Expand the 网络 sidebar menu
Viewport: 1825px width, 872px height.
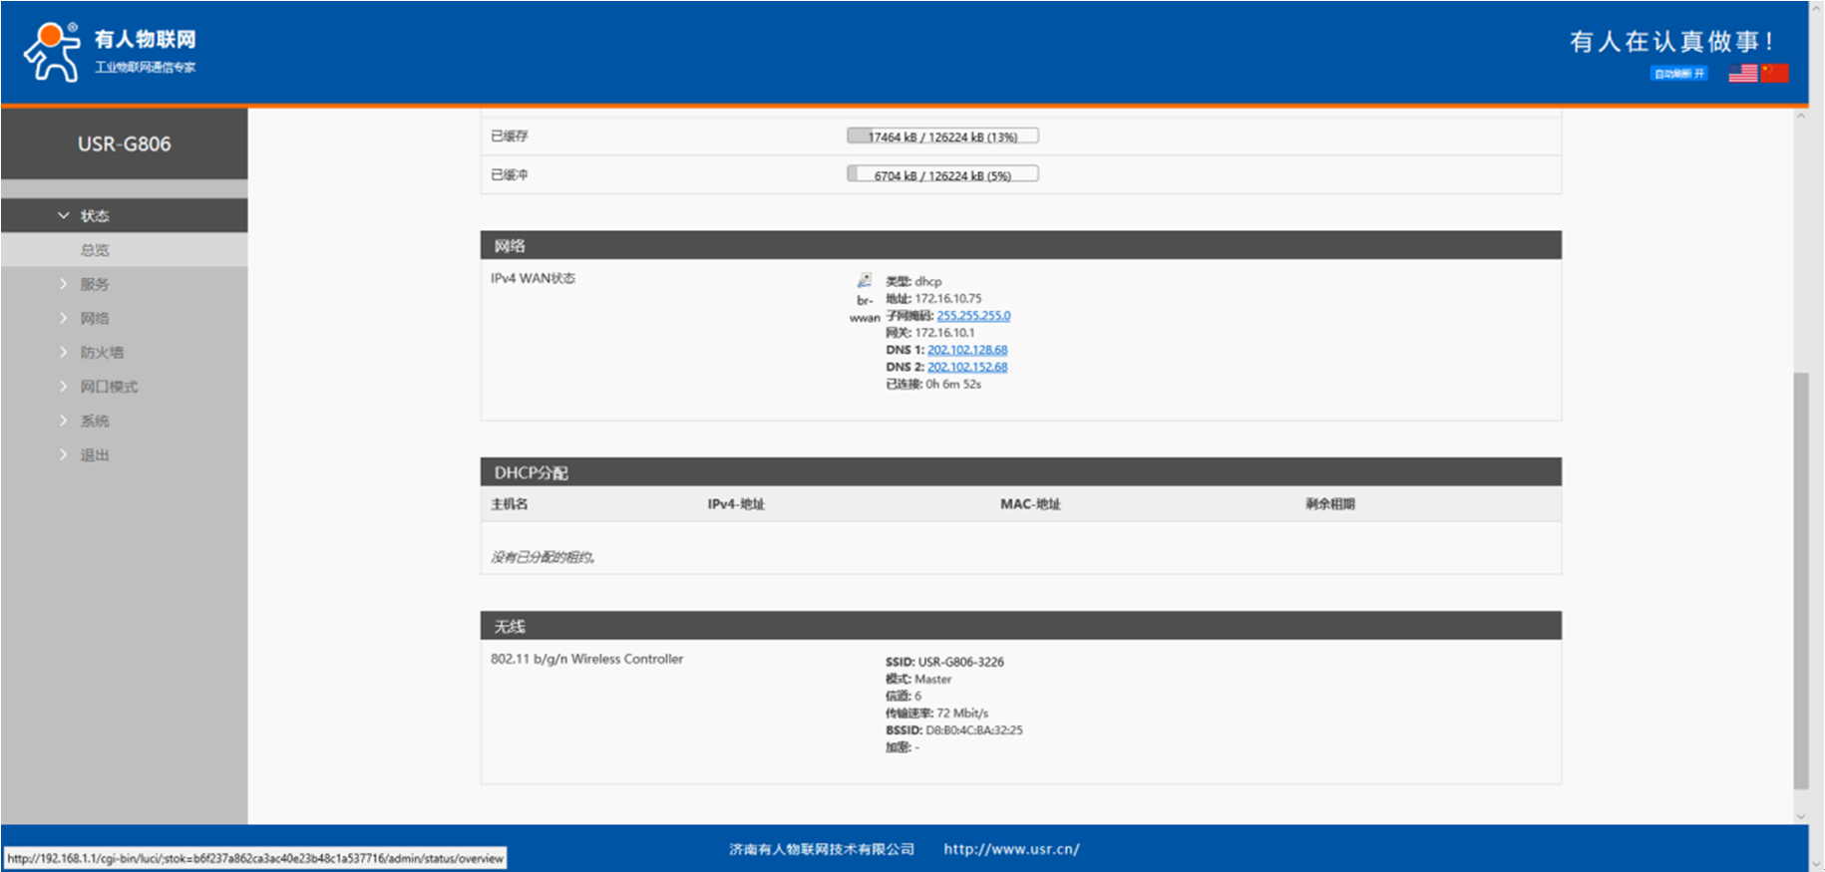coord(94,318)
